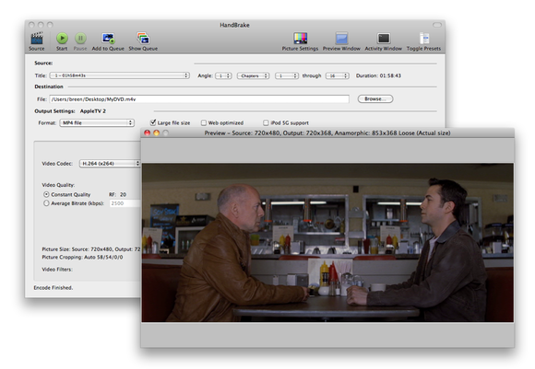The height and width of the screenshot is (369, 535).
Task: Minimize the Preview window with the yellow button
Action: click(x=156, y=133)
